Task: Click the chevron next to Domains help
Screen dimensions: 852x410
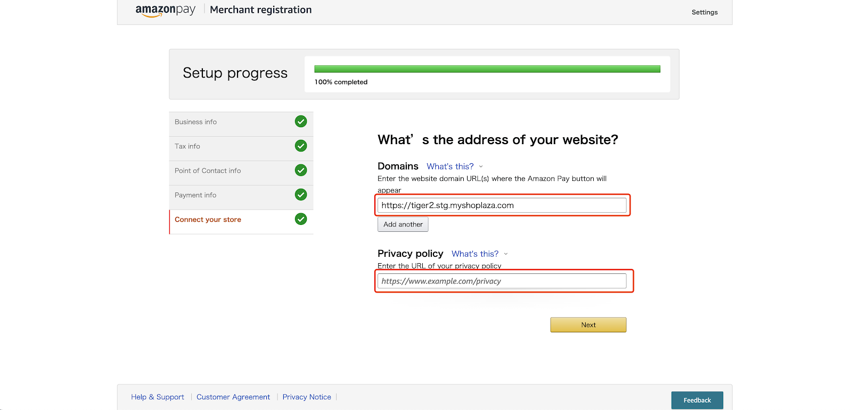Action: (481, 166)
